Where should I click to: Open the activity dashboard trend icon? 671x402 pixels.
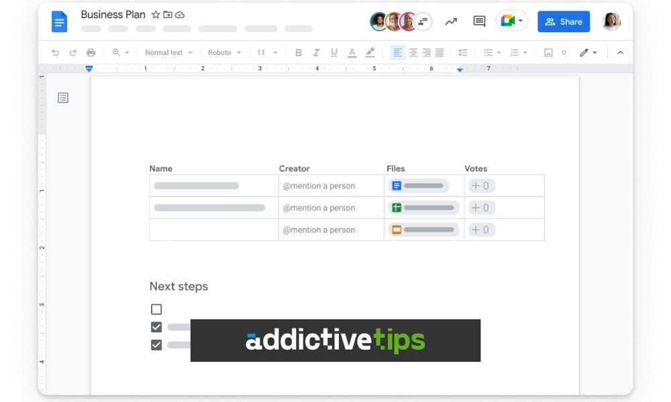click(451, 21)
